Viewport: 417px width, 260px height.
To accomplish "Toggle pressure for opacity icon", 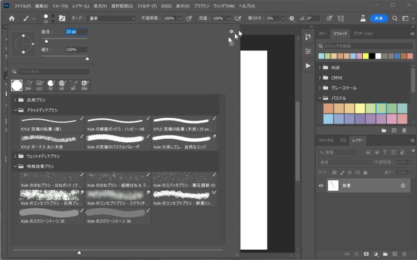I will (189, 18).
